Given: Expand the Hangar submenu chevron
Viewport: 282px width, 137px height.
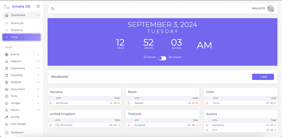Looking at the screenshot, I should [38, 103].
